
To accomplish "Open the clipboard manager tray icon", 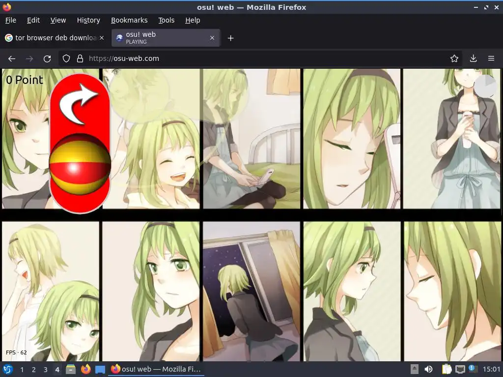I will click(x=447, y=369).
